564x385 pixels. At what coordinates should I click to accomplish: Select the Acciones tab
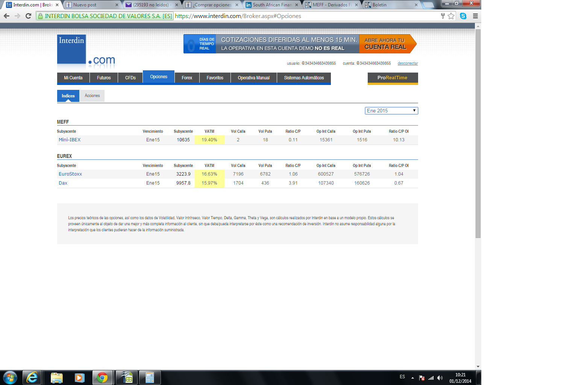[92, 96]
